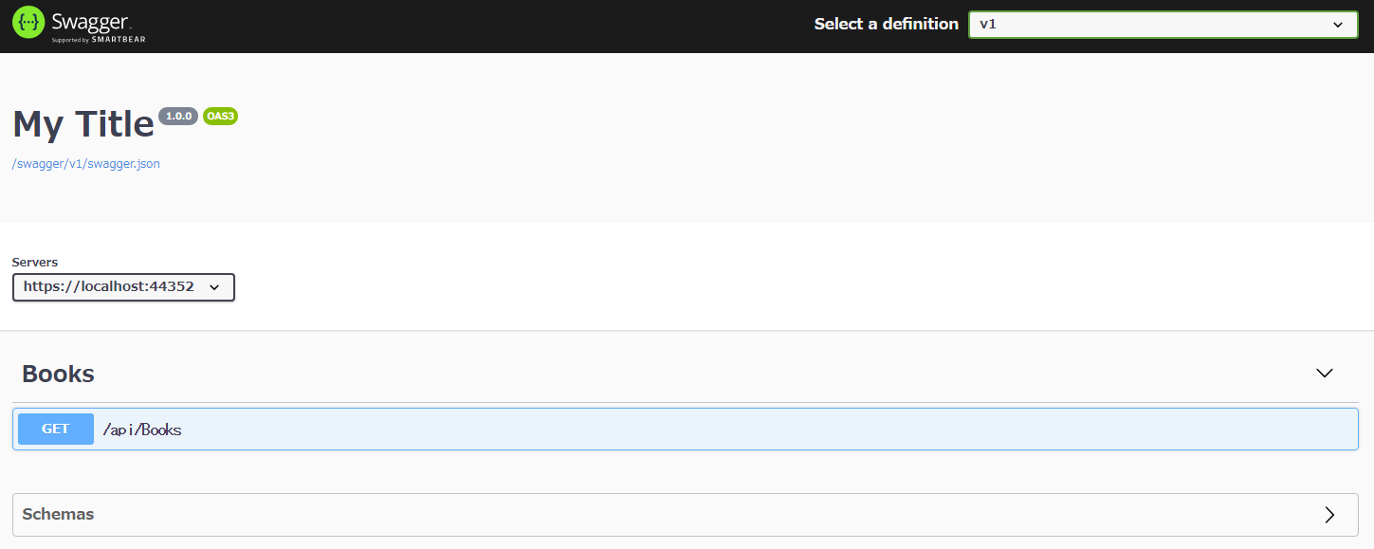
Task: Click the Servers label
Action: tap(35, 262)
